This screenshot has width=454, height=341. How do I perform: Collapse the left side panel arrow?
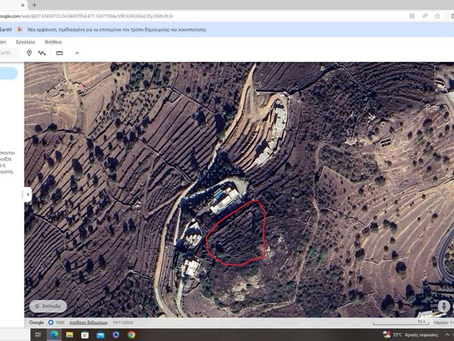tap(28, 194)
